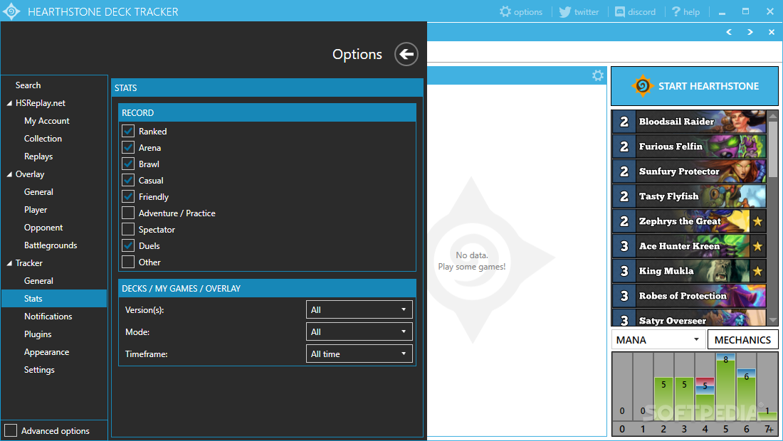The width and height of the screenshot is (783, 441).
Task: Click Zephrys the Great legendary star
Action: click(757, 221)
